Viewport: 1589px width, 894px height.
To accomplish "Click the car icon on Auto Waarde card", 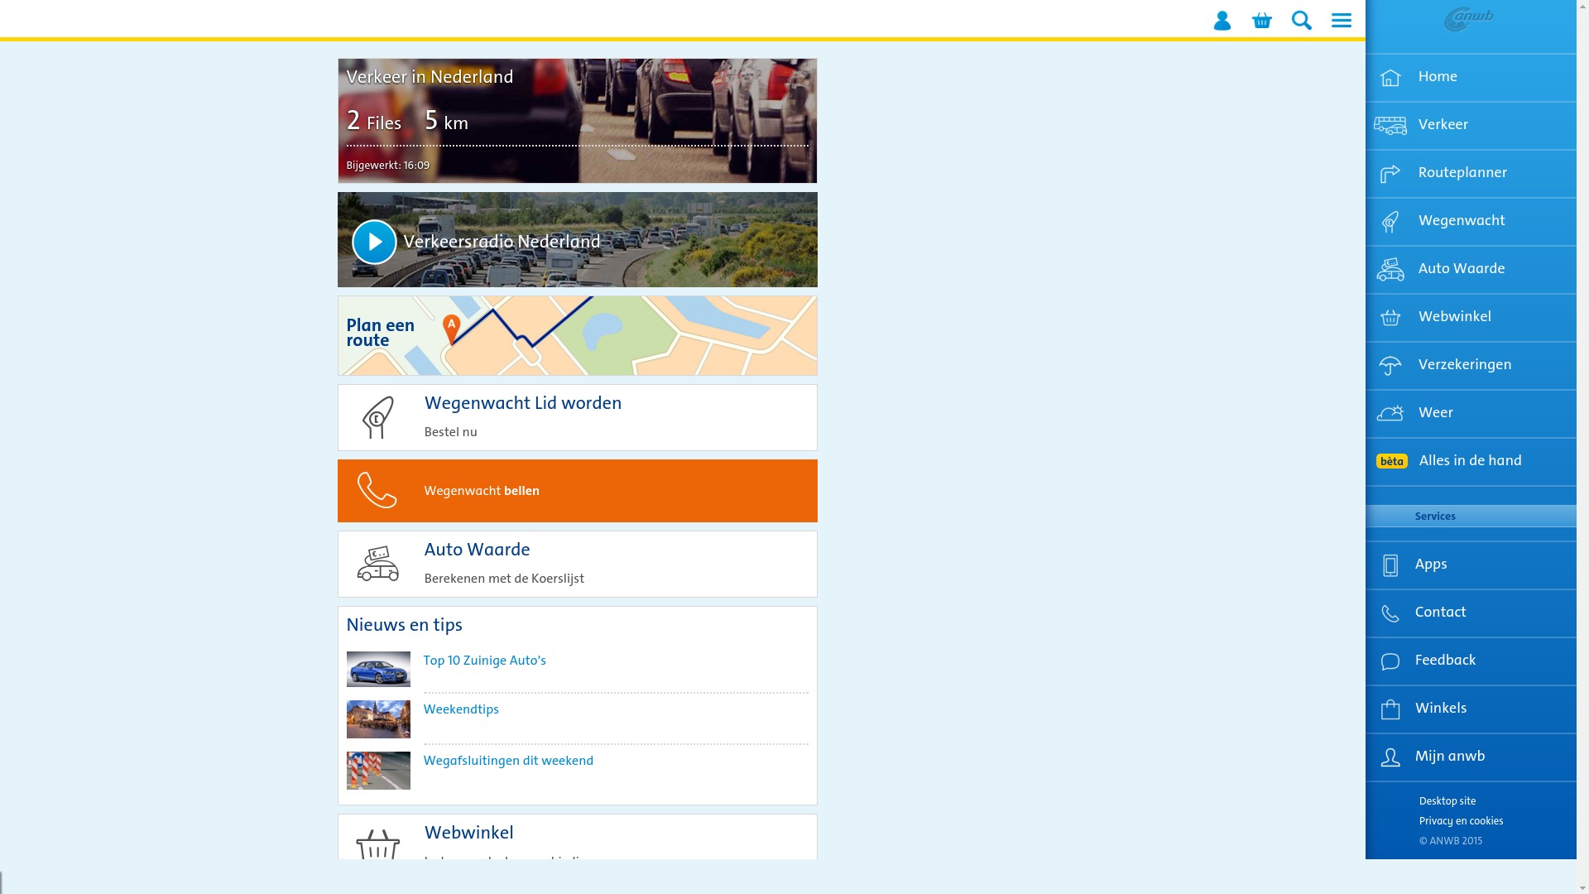I will pyautogui.click(x=378, y=564).
